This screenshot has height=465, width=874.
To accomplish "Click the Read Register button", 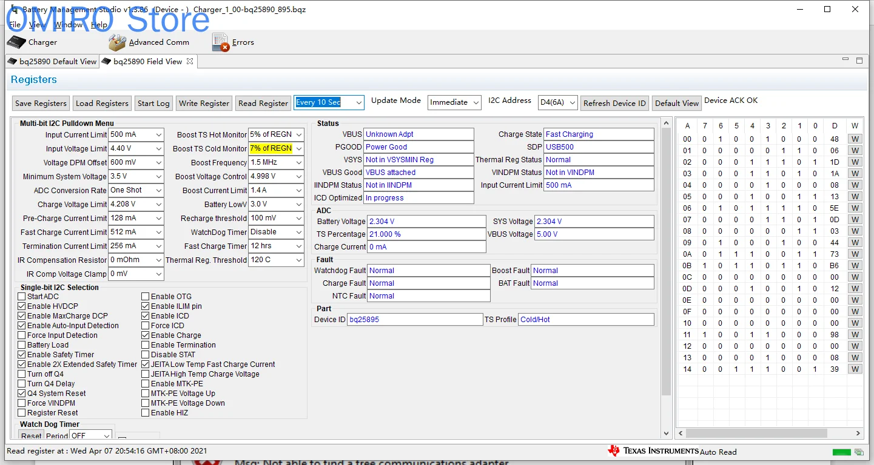I will [263, 103].
